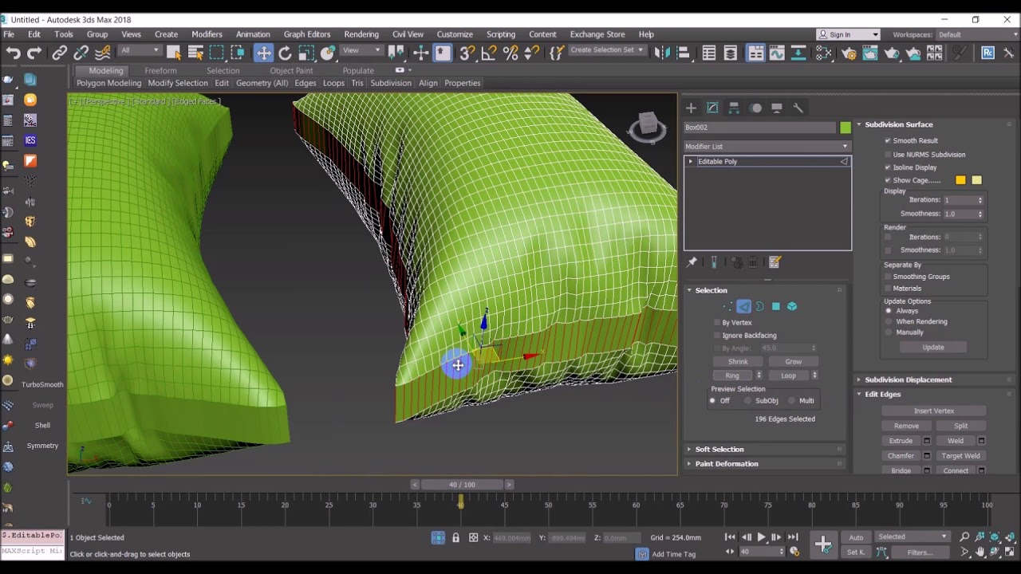Click the Grow selection button
The height and width of the screenshot is (574, 1021).
pyautogui.click(x=793, y=362)
